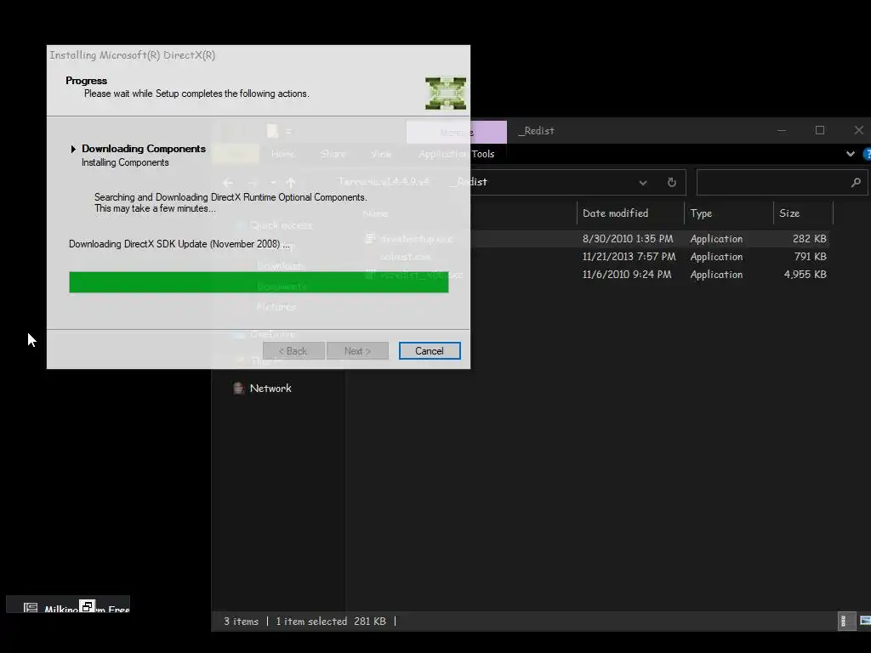Expand the Explorer ribbon with chevron
Image resolution: width=871 pixels, height=653 pixels.
pyautogui.click(x=850, y=154)
